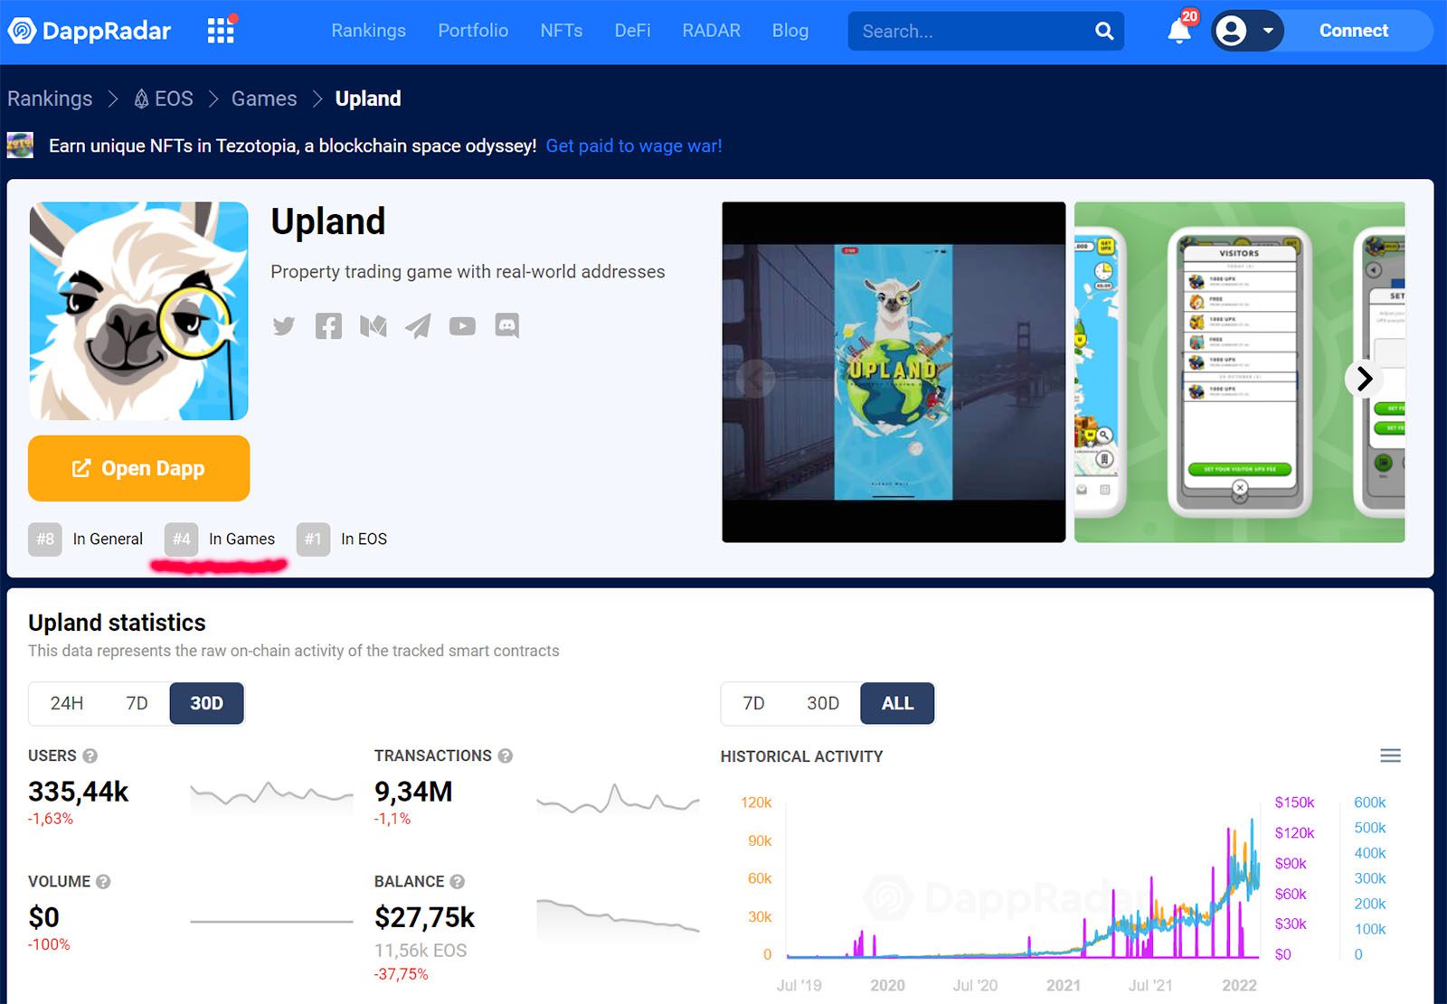Click the Connect button
The image size is (1447, 1004).
1353,31
